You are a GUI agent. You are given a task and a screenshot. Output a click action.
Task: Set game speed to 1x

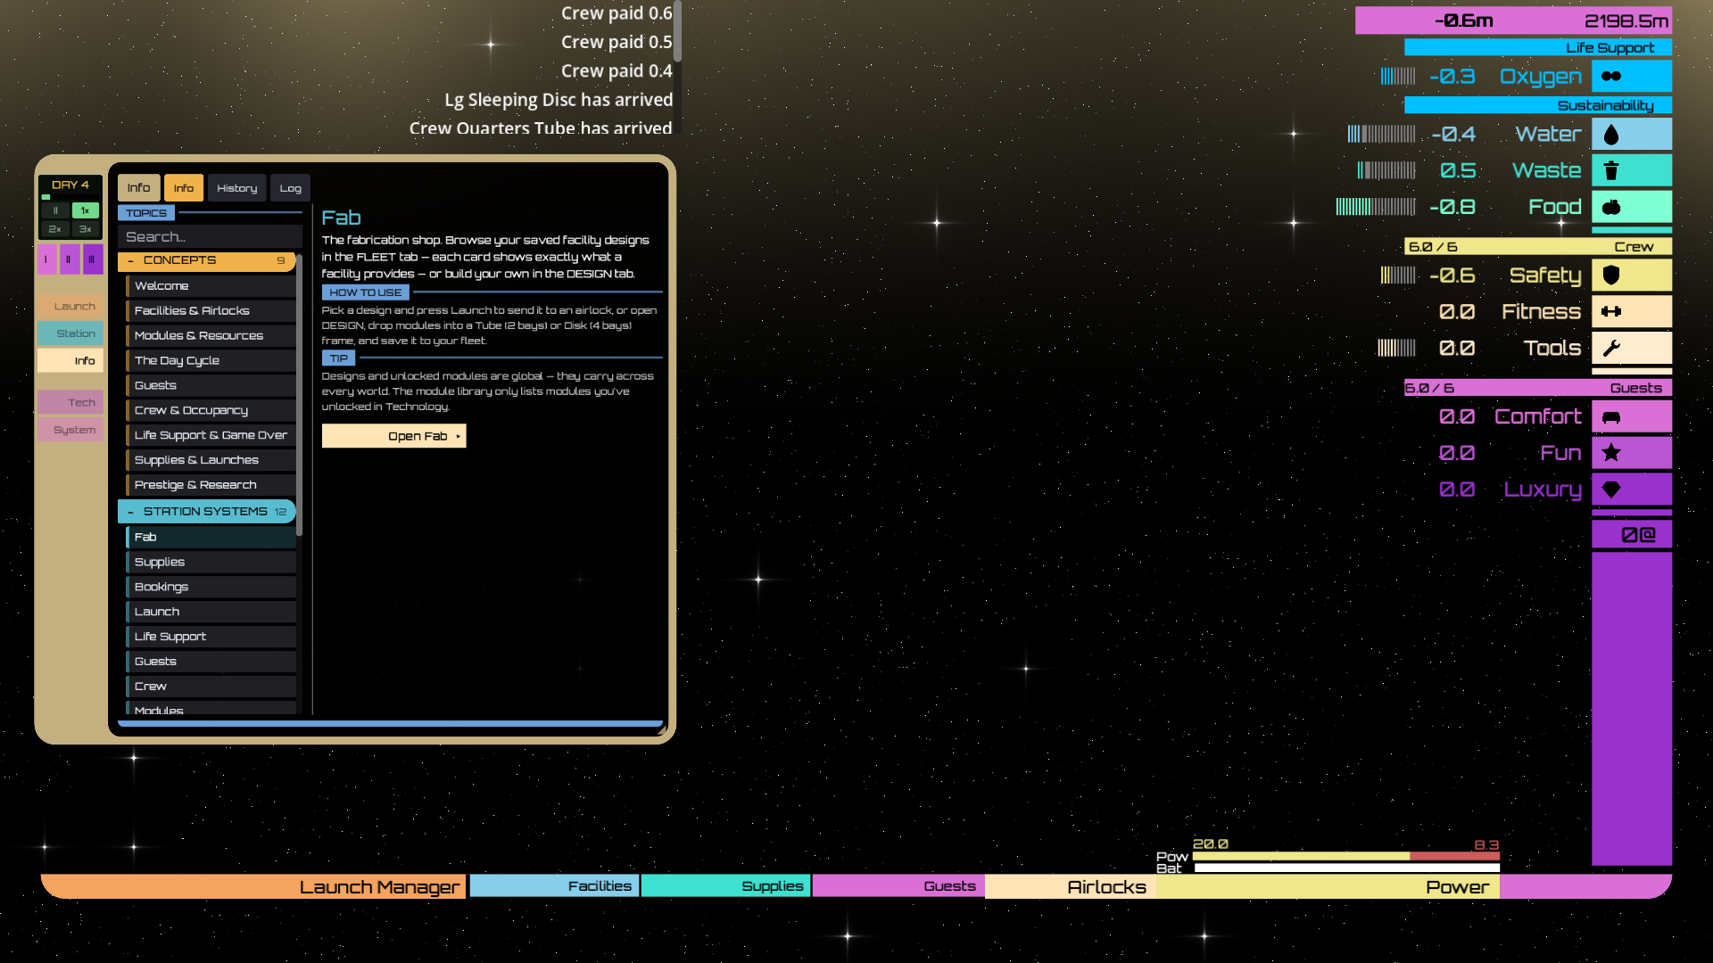(x=86, y=210)
